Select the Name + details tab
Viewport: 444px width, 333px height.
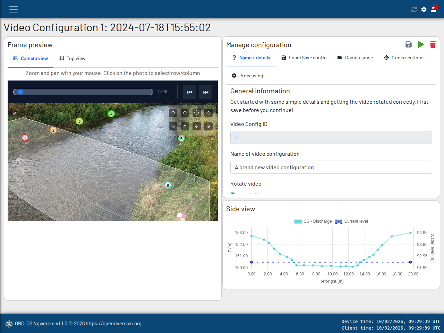(251, 58)
